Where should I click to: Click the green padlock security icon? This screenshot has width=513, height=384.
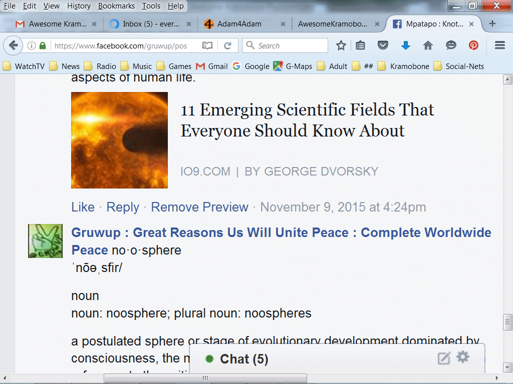pyautogui.click(x=43, y=45)
